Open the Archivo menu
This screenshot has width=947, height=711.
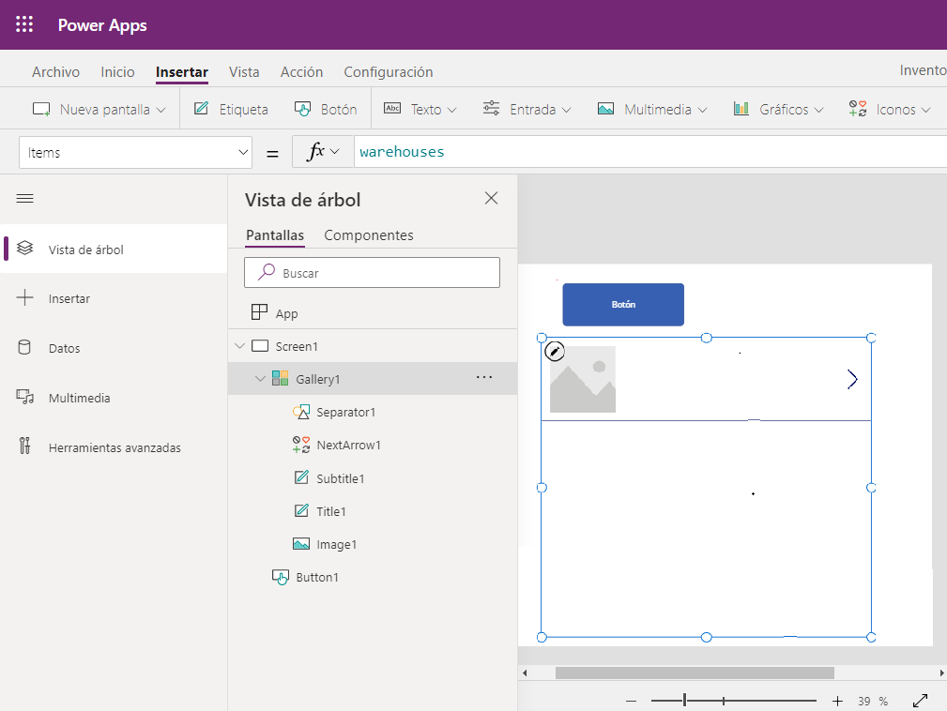point(55,72)
